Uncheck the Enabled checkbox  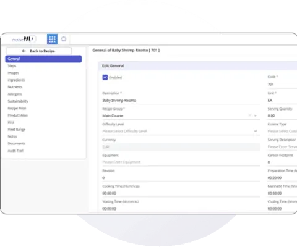pyautogui.click(x=105, y=77)
